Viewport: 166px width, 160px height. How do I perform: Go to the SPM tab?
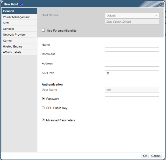19,23
